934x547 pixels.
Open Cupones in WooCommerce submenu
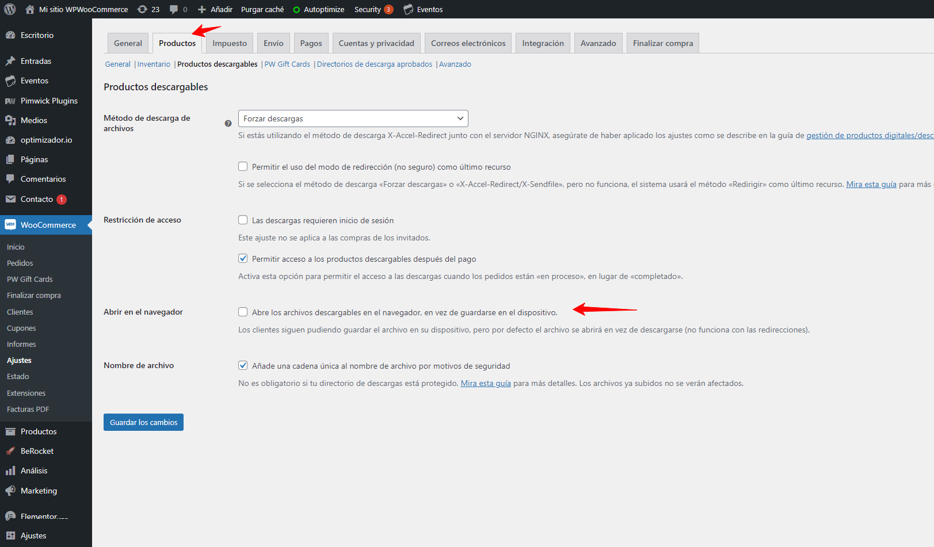(21, 328)
